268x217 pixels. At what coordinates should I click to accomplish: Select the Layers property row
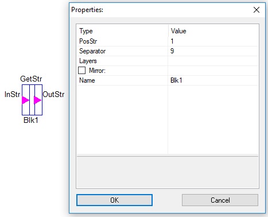168,61
